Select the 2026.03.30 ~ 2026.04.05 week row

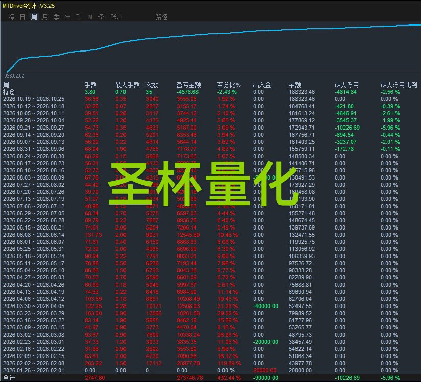(x=210, y=306)
